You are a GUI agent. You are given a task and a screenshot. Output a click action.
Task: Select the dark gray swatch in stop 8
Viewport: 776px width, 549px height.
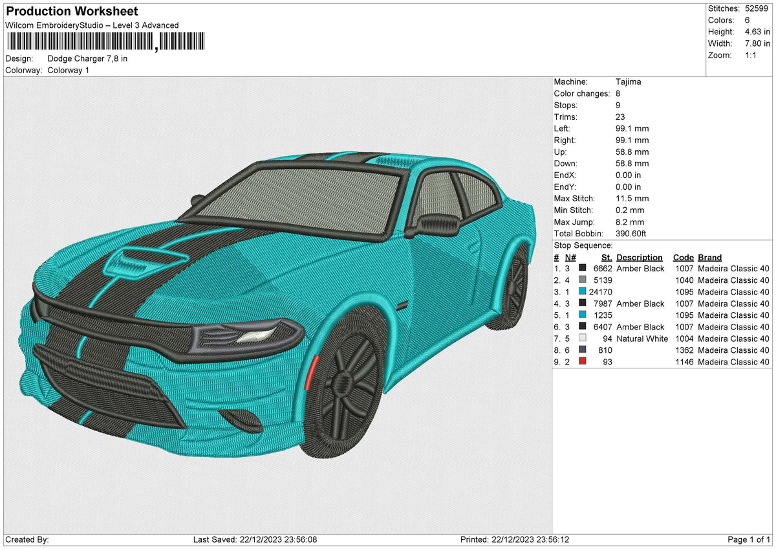click(583, 350)
